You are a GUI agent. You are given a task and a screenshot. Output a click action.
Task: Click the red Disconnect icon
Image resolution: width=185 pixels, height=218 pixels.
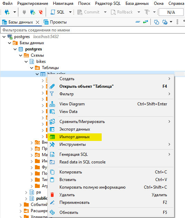click(41, 12)
